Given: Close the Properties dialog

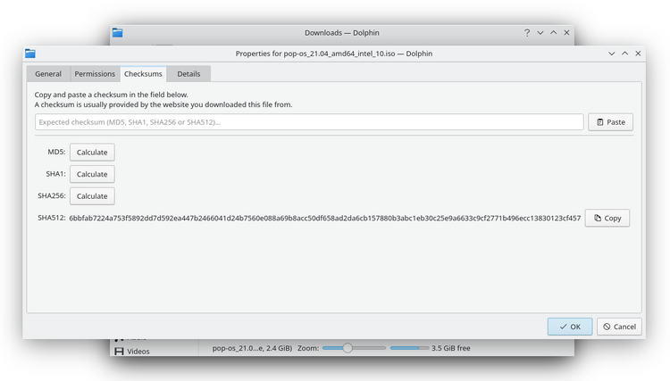Looking at the screenshot, I should (638, 54).
